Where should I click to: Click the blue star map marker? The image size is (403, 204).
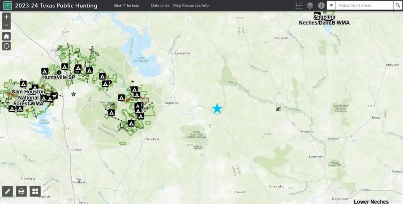point(217,108)
